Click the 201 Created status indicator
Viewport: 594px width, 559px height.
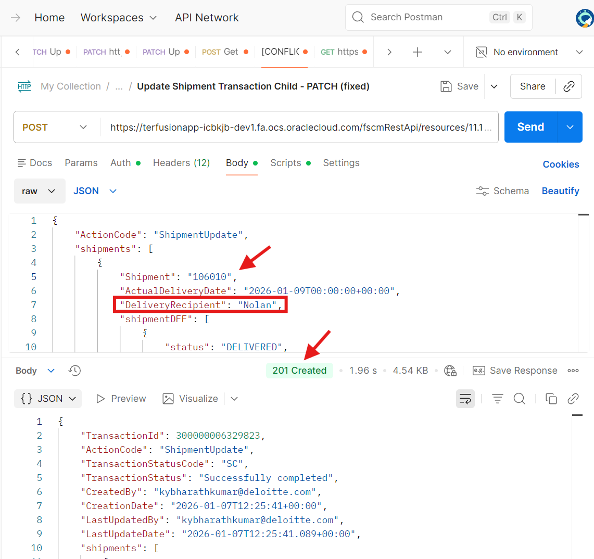tap(299, 370)
